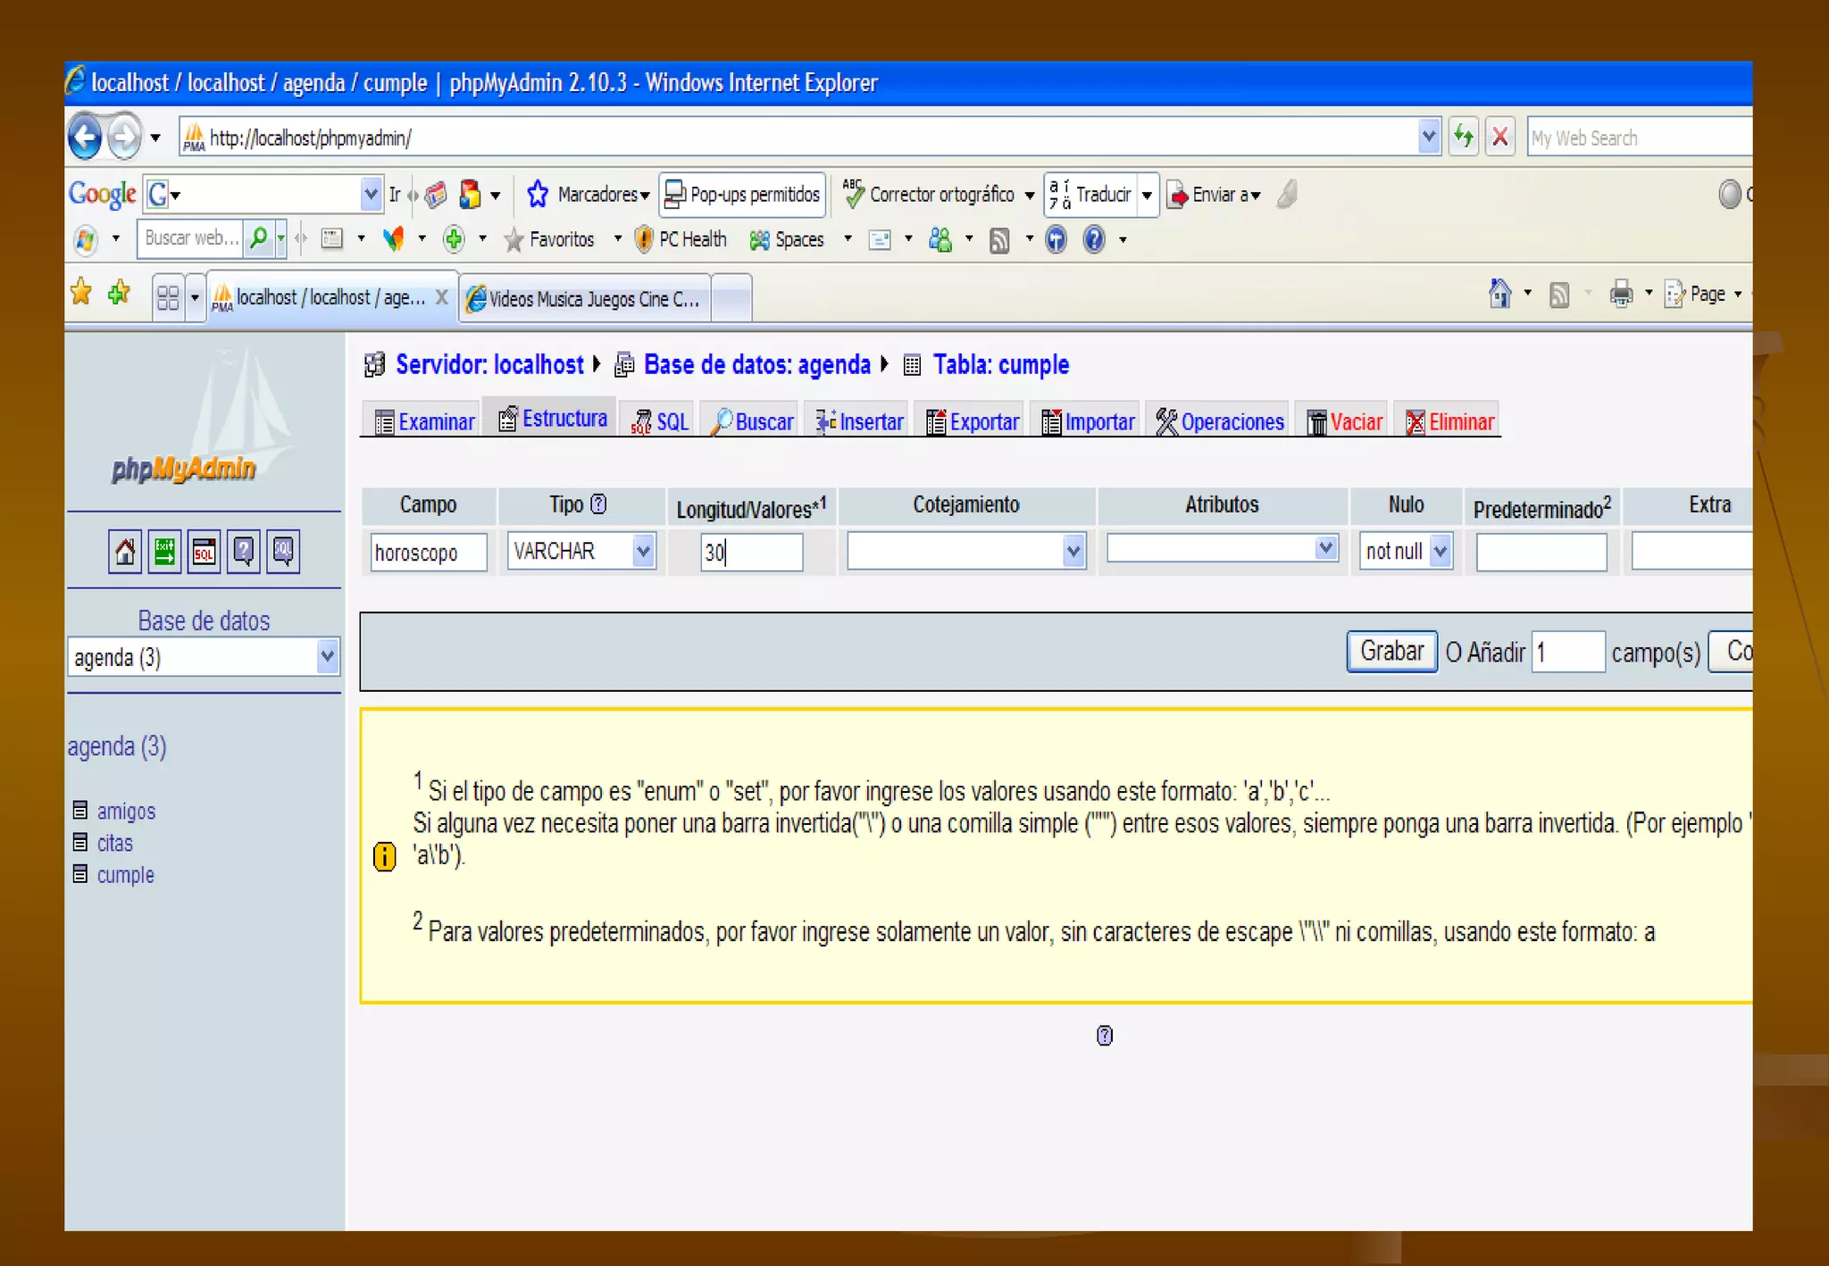Click the refresh page icon beside address bar
Screen dimensions: 1829x1266
(x=1464, y=137)
